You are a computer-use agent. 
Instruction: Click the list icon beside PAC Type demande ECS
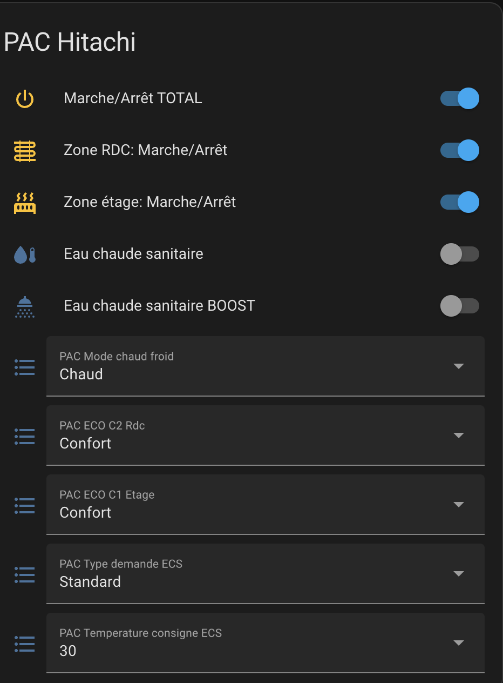[x=25, y=574]
